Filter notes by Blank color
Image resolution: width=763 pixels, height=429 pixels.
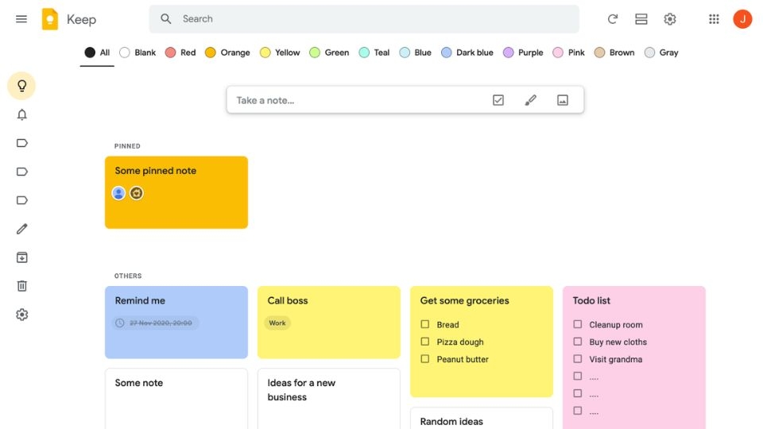click(x=137, y=52)
